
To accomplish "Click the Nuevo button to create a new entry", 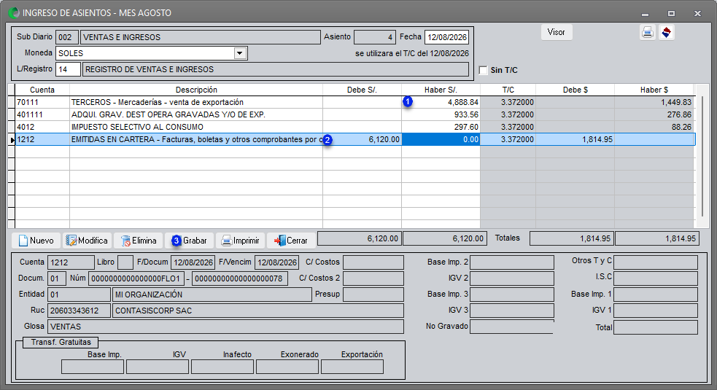I will click(36, 241).
